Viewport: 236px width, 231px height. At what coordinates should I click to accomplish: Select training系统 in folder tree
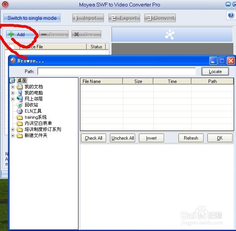coord(36,117)
